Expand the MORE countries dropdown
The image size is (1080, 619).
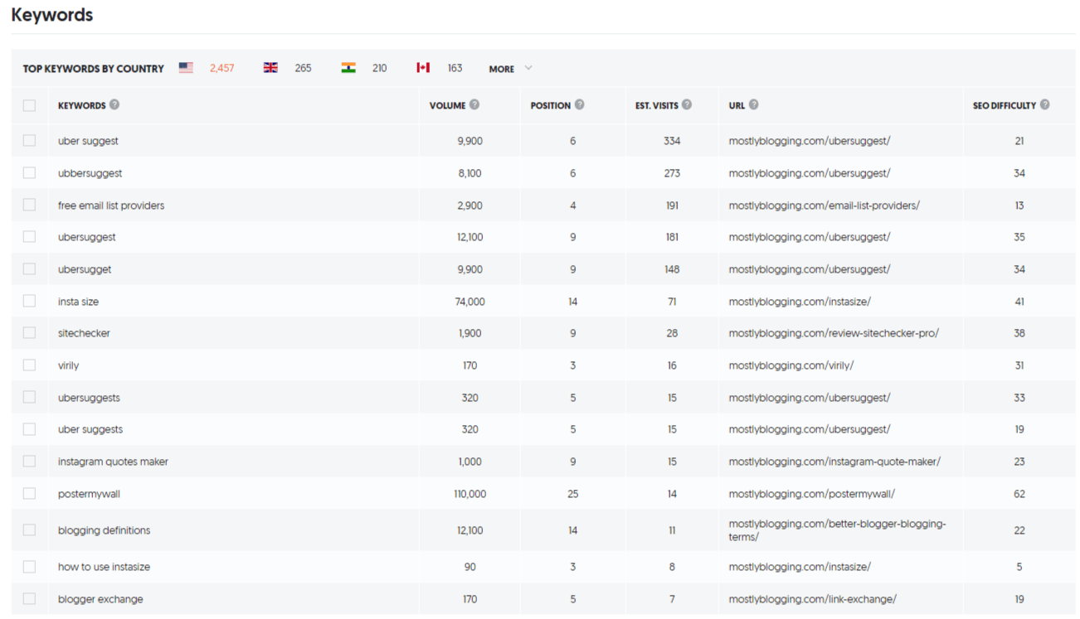point(510,69)
